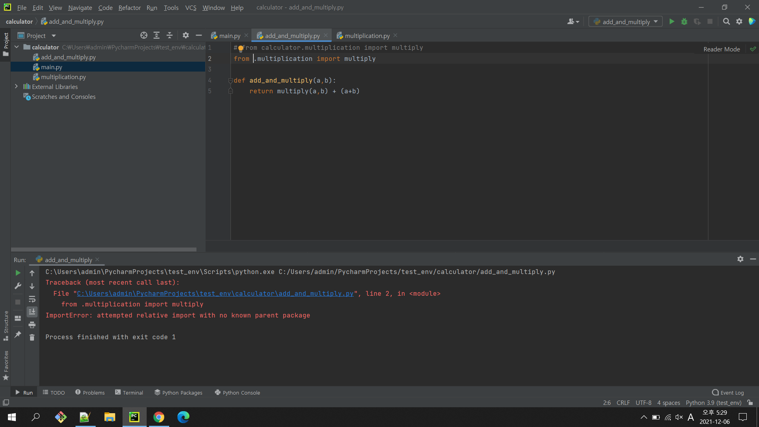Expand External Libraries tree node
Image resolution: width=759 pixels, height=427 pixels.
click(x=16, y=87)
